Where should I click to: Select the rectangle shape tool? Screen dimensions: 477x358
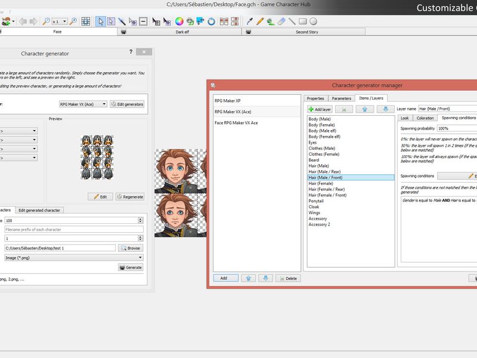click(x=303, y=21)
